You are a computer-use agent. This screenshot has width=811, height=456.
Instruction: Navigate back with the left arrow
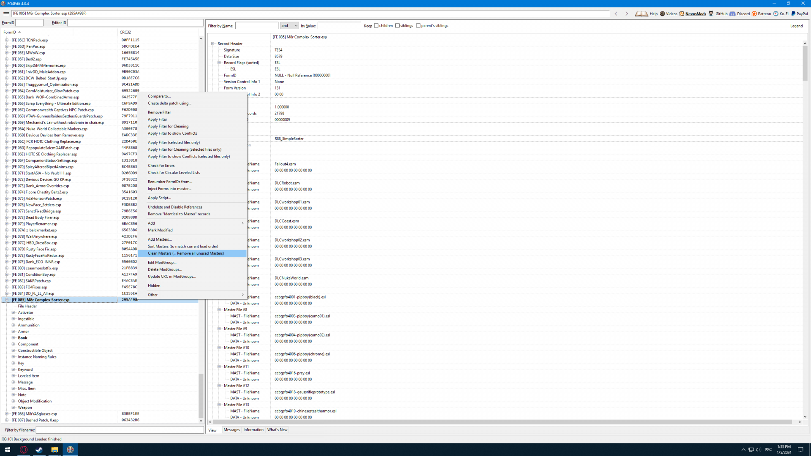(616, 14)
